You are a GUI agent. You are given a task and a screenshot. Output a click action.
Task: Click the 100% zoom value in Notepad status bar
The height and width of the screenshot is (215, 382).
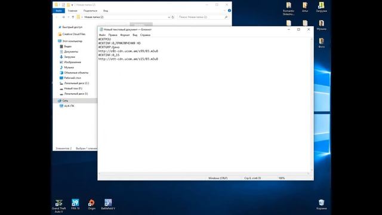(x=282, y=178)
